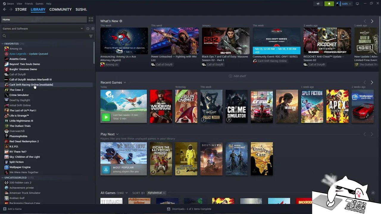Click the Assetto Corsa icon in sidebar

coord(7,59)
